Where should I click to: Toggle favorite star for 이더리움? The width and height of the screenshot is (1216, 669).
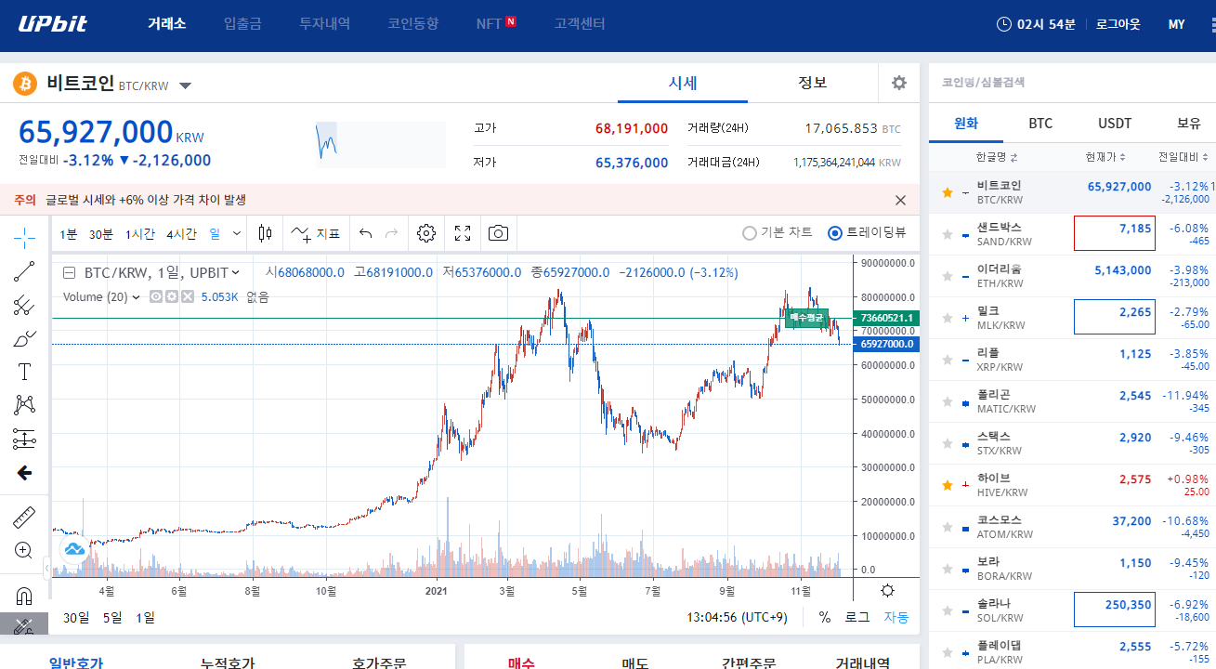[948, 276]
